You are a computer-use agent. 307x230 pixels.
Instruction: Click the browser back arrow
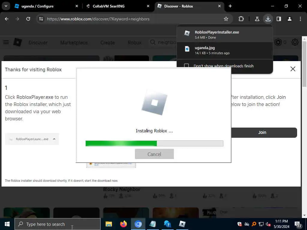click(x=7, y=19)
